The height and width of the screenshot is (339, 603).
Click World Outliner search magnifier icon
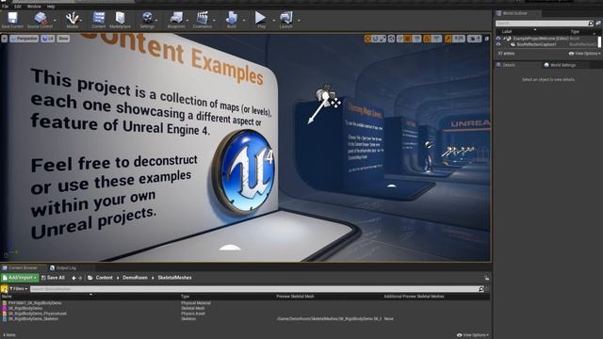[591, 24]
